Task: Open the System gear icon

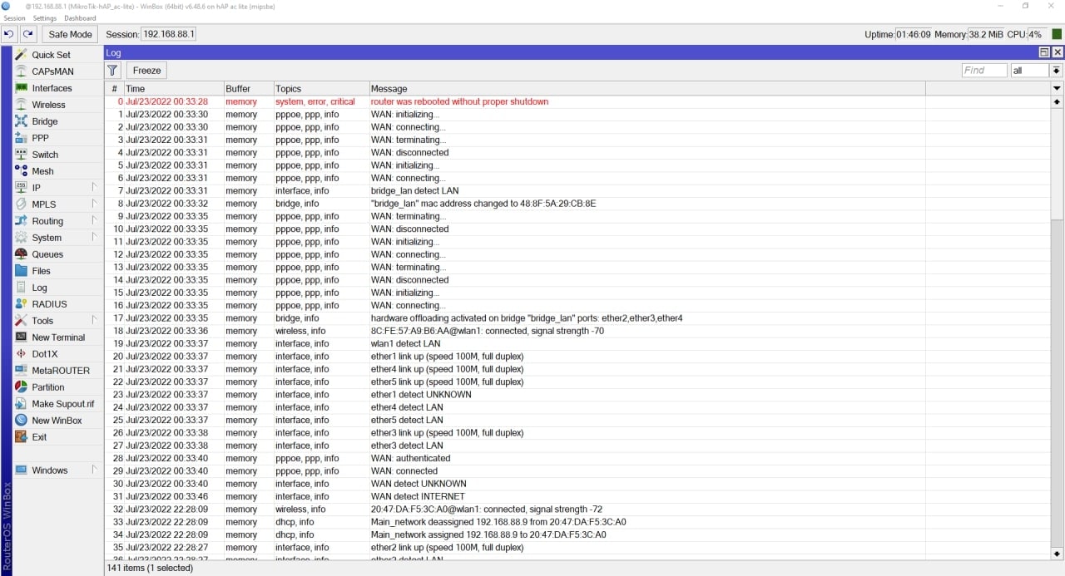Action: (x=22, y=238)
